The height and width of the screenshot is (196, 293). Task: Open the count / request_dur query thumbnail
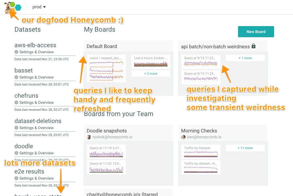[x=106, y=68]
